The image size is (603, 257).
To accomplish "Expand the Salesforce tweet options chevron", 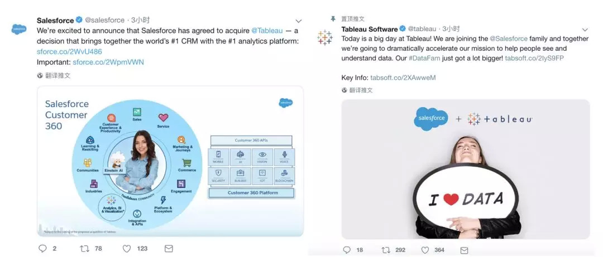I will 298,21.
